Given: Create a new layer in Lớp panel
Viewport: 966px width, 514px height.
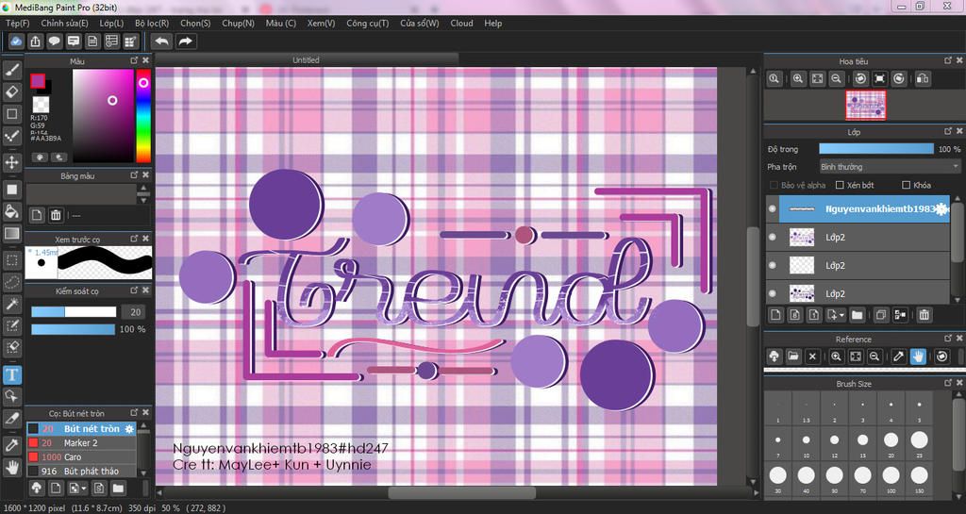Looking at the screenshot, I should [775, 315].
